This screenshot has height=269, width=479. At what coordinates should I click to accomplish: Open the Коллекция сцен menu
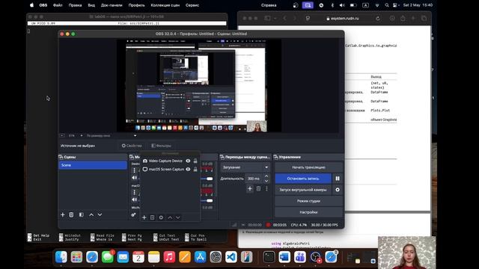pos(165,5)
